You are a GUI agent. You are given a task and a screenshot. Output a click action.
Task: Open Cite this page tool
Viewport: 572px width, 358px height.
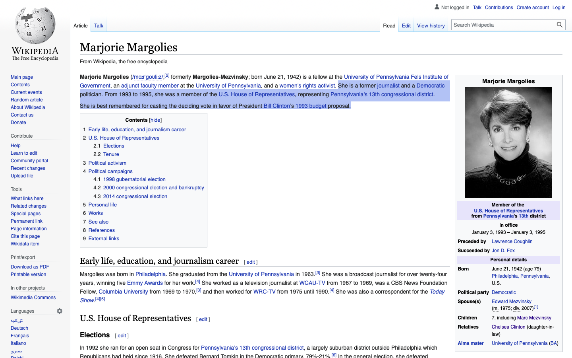[25, 236]
